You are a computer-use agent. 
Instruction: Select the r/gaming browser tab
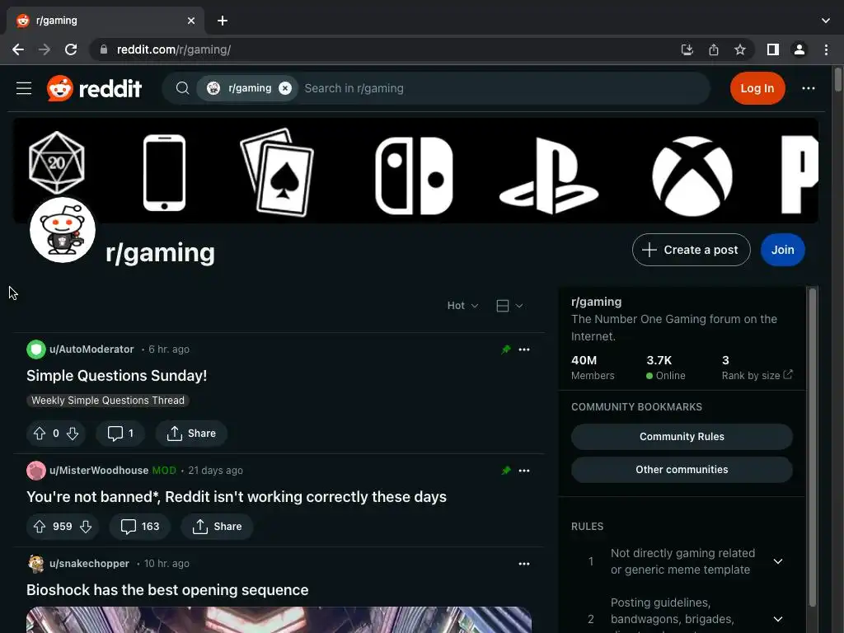(105, 21)
